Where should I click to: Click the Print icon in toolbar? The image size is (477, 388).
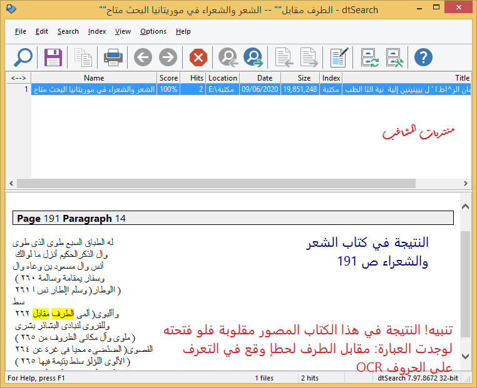(113, 57)
